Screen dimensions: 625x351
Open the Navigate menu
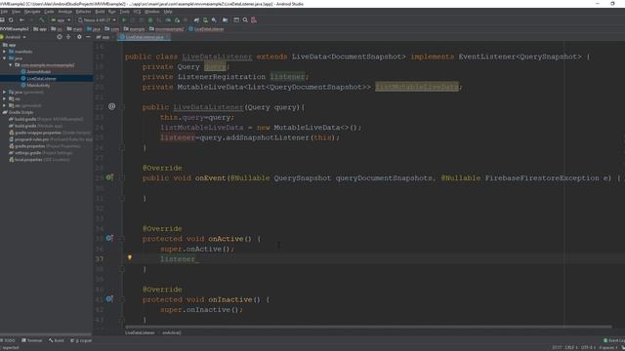point(32,12)
